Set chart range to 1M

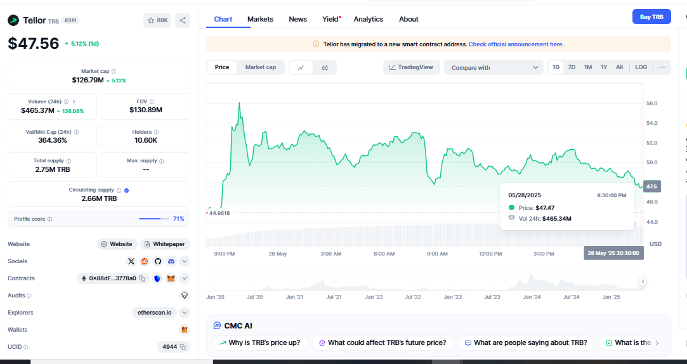pos(588,67)
